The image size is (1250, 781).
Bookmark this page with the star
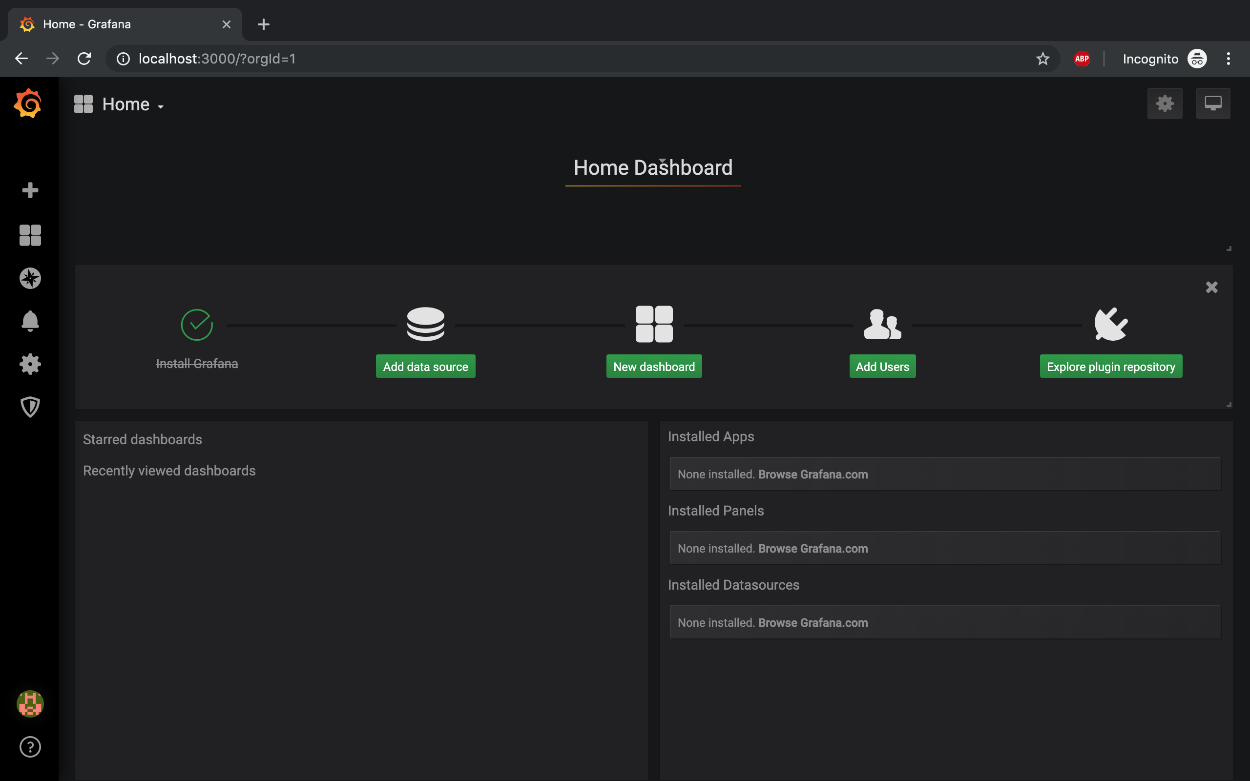pyautogui.click(x=1042, y=59)
